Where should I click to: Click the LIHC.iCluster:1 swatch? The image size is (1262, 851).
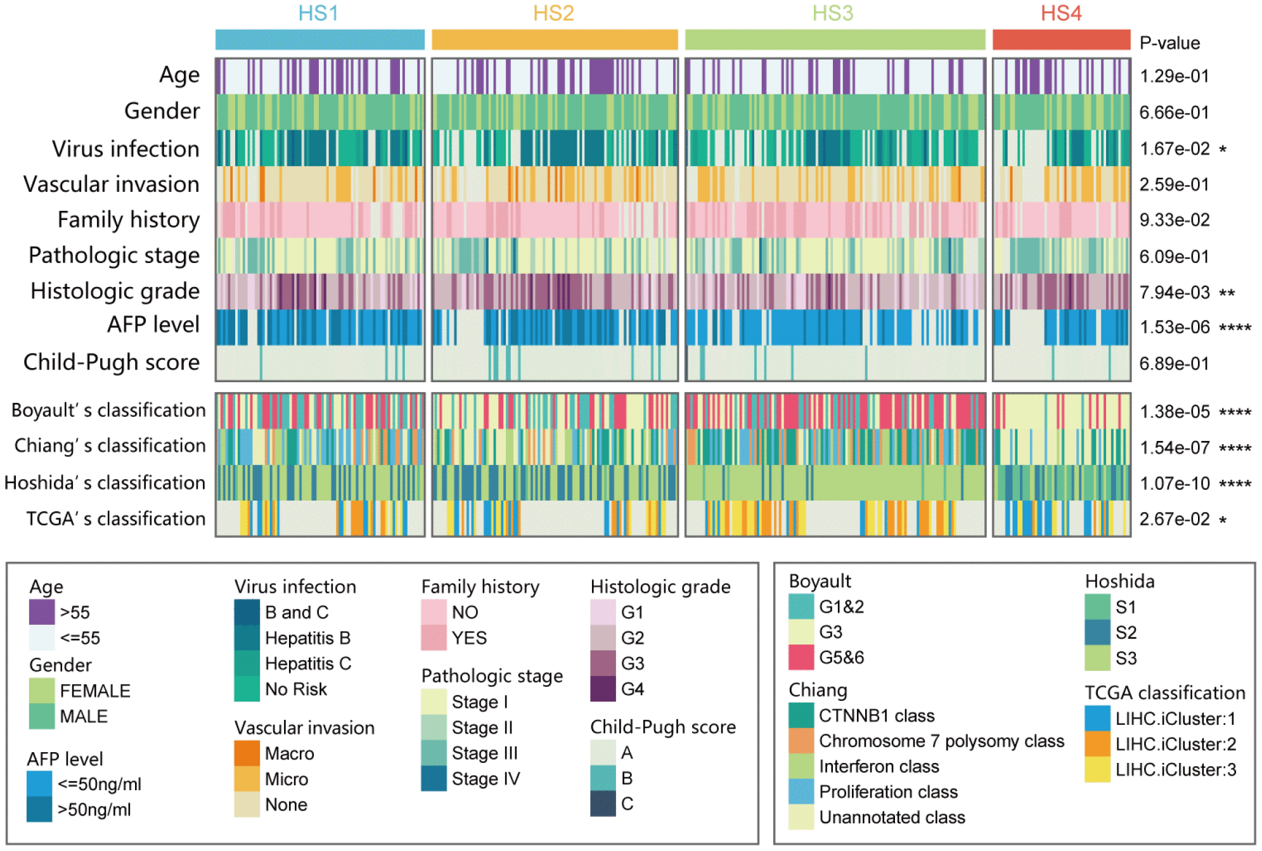click(1098, 719)
